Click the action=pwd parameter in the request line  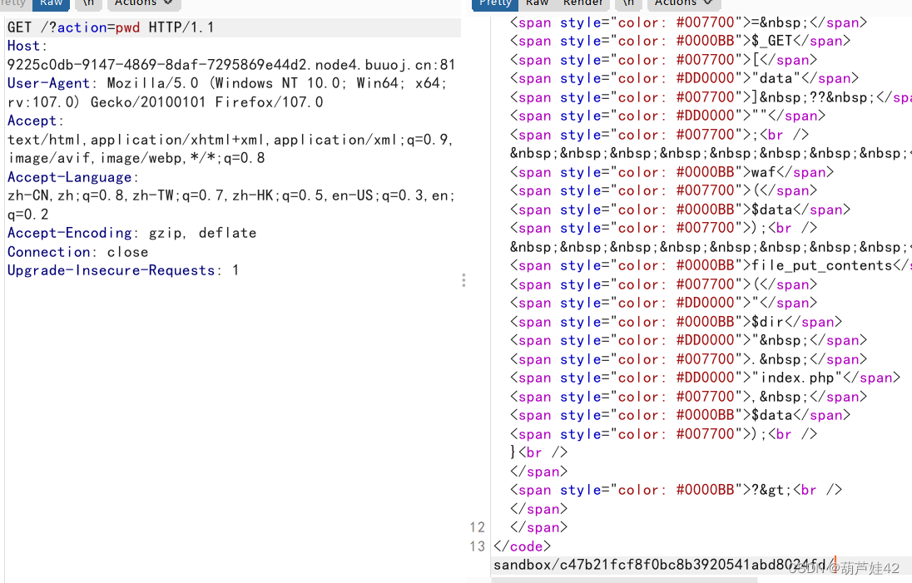click(x=99, y=27)
